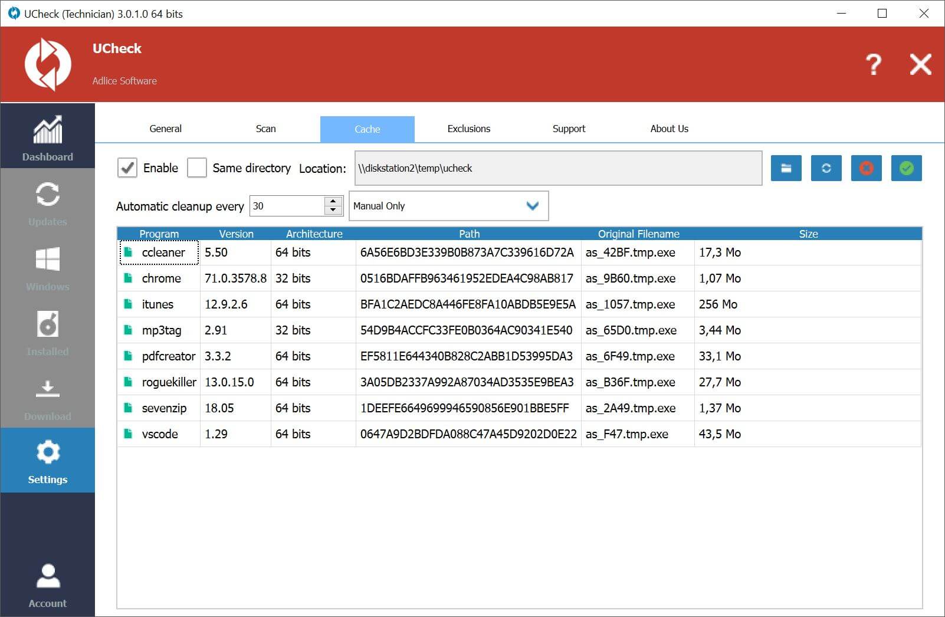The height and width of the screenshot is (617, 945).
Task: Decrease automatic cleanup value with down arrow
Action: click(333, 210)
